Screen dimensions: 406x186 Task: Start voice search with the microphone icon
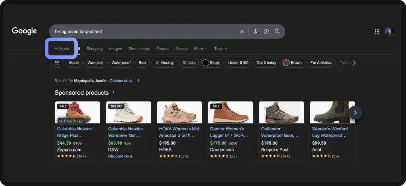click(255, 32)
